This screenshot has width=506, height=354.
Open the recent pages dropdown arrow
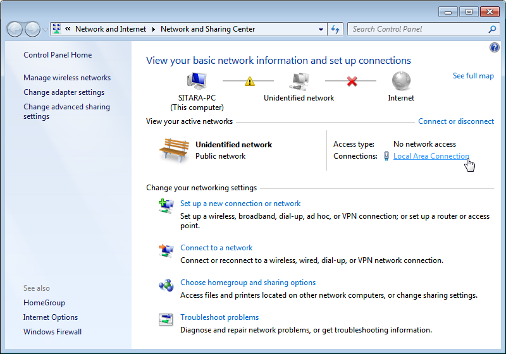(45, 30)
